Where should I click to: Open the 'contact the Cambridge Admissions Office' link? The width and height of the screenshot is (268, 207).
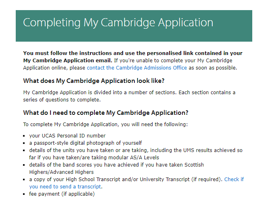tap(137, 68)
